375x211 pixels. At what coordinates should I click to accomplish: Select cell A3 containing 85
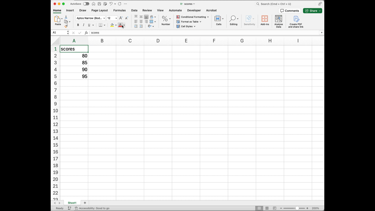click(x=74, y=63)
